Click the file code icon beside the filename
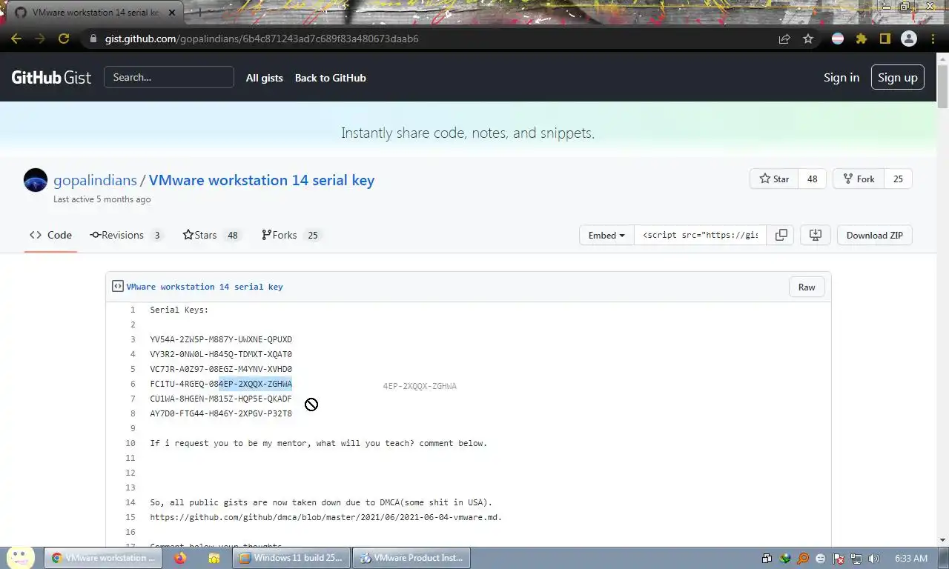The image size is (949, 569). point(117,286)
